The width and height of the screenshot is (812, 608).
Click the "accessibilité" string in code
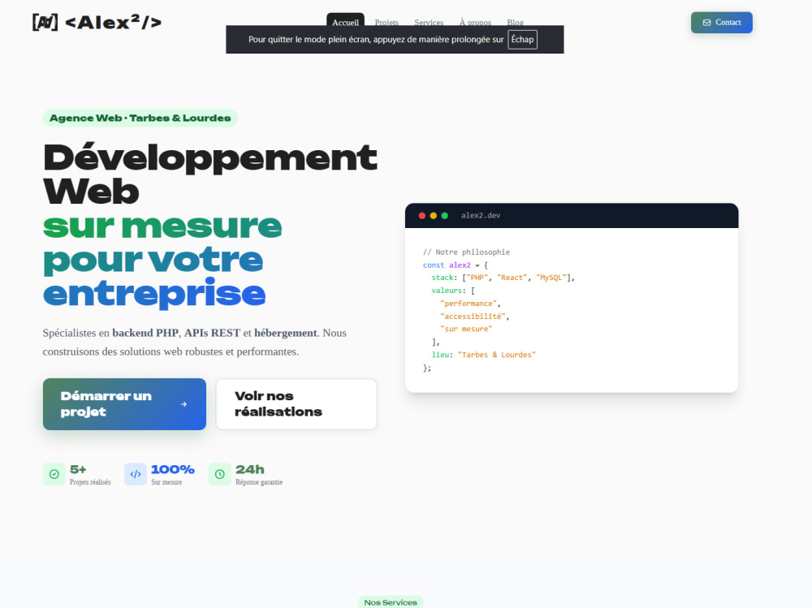click(473, 317)
